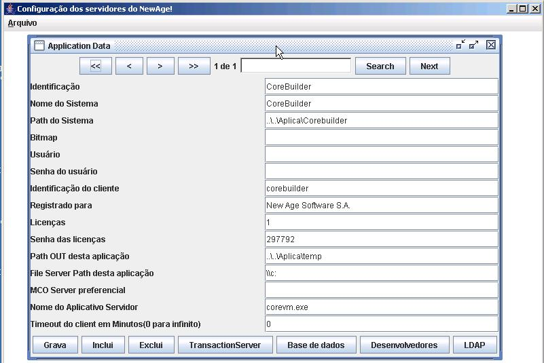Image resolution: width=544 pixels, height=363 pixels.
Task: Click the Timeout do client field
Action: pos(382,324)
